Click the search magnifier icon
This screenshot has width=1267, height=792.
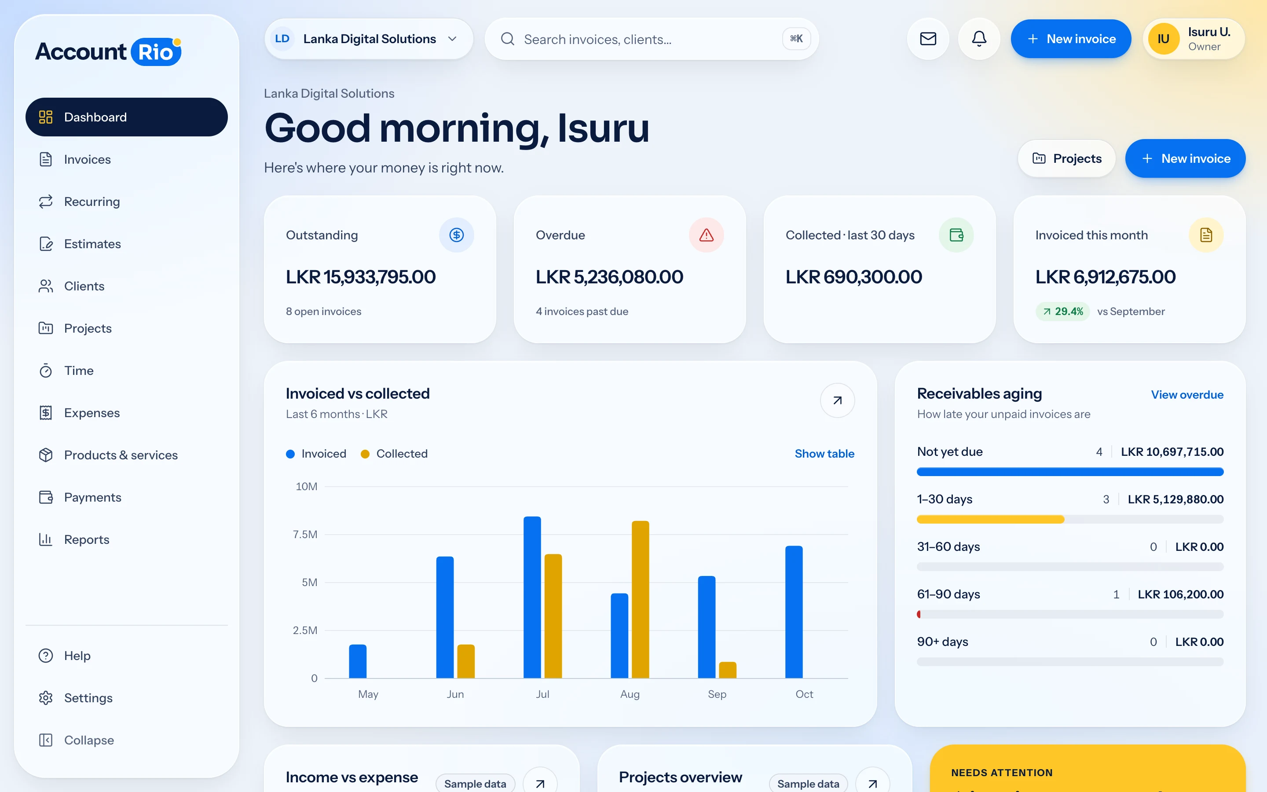tap(507, 39)
